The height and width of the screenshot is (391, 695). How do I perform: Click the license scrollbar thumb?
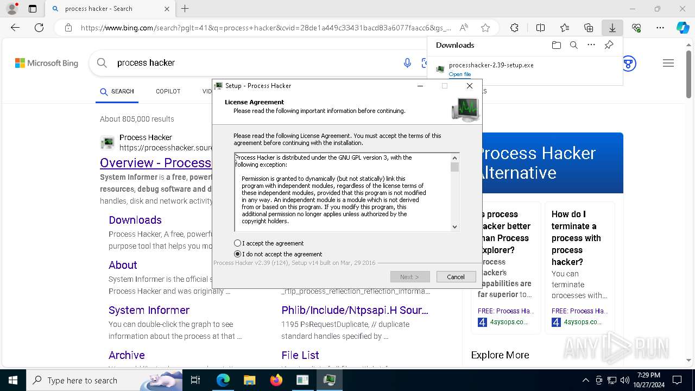coord(455,167)
